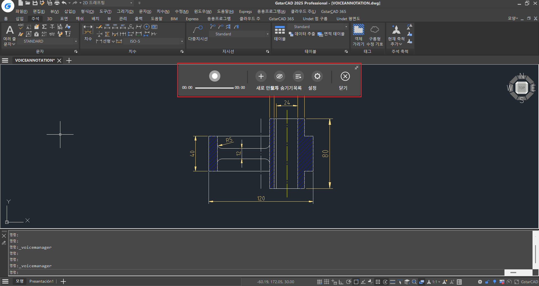Click the Undo arrow in quick access toolbar
Viewport: 539px width, 286px height.
(64, 3)
